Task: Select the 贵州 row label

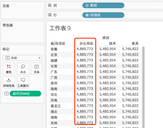Action: [x=54, y=83]
